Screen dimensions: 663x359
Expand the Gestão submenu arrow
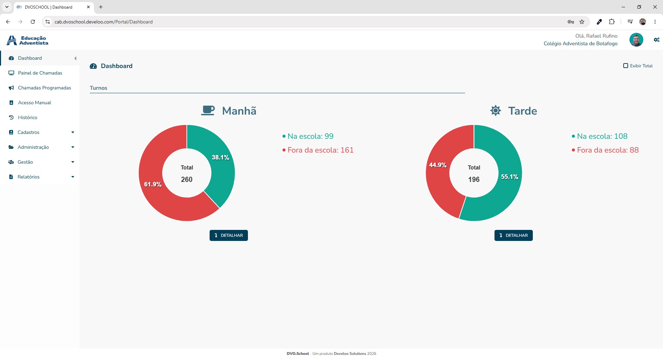click(x=73, y=162)
